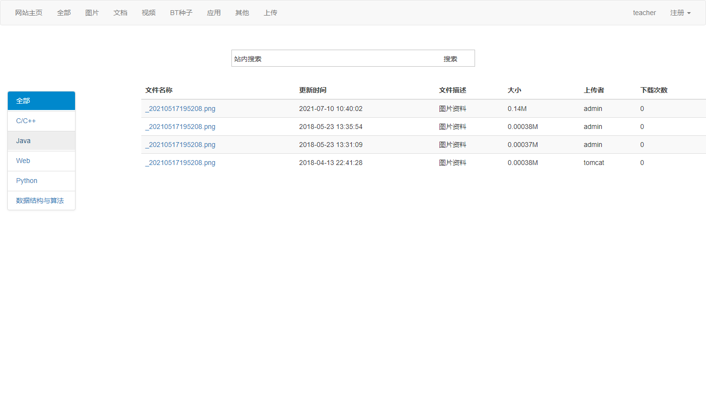Pick Python sidebar category
This screenshot has height=403, width=706.
pos(41,181)
